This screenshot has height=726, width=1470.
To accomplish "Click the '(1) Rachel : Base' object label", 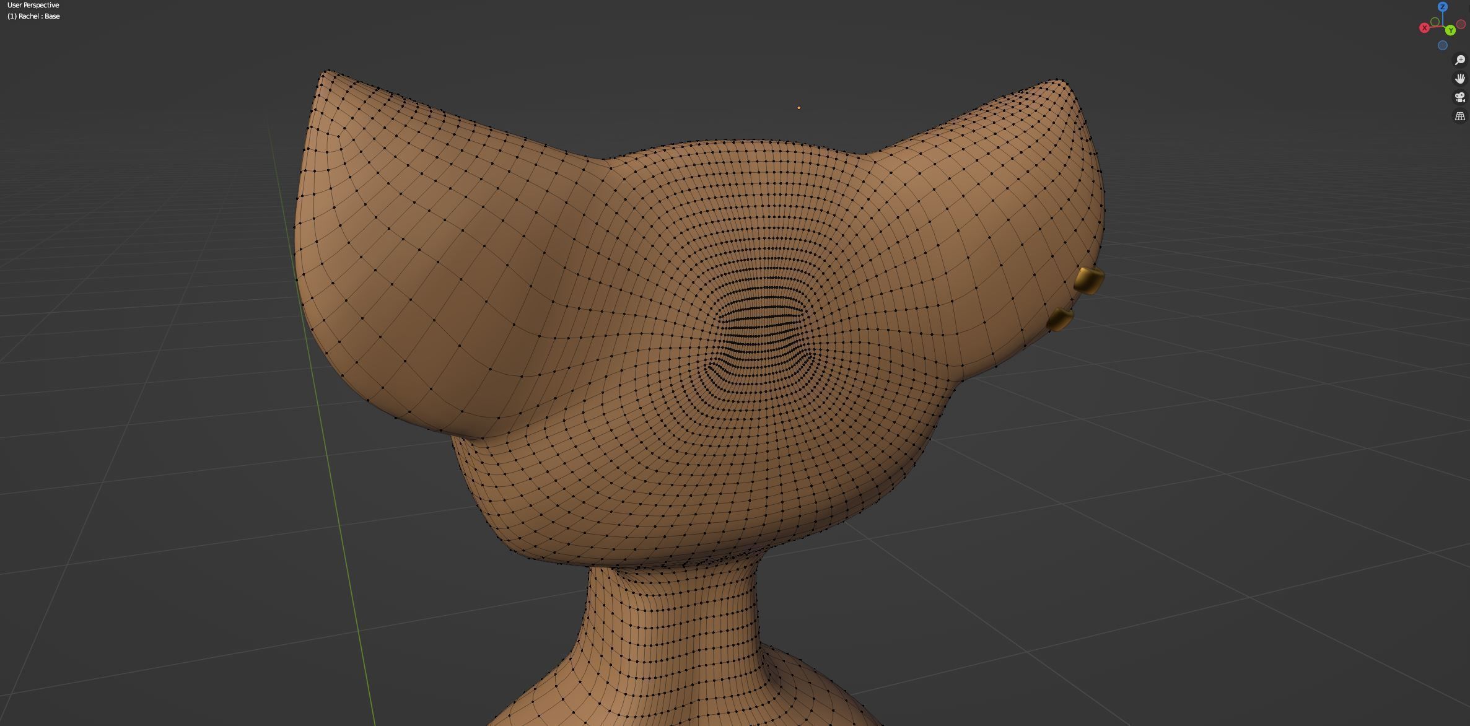I will pos(33,16).
